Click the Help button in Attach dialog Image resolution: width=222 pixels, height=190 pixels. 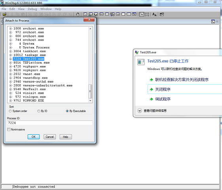(x=66, y=137)
